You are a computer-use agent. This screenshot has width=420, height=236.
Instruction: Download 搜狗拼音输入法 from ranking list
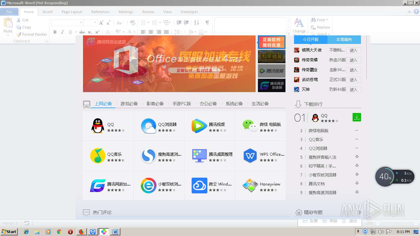tap(357, 157)
